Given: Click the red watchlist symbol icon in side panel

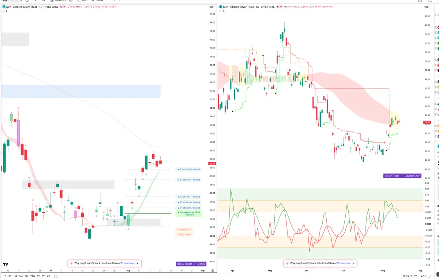Looking at the screenshot, I should pyautogui.click(x=438, y=27).
